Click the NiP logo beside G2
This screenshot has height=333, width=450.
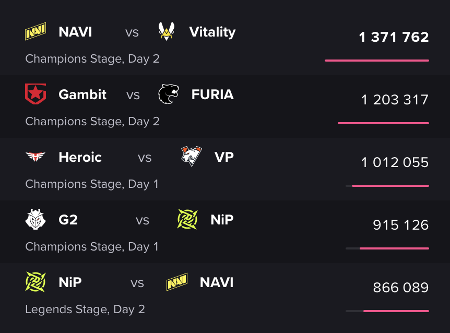click(x=187, y=219)
